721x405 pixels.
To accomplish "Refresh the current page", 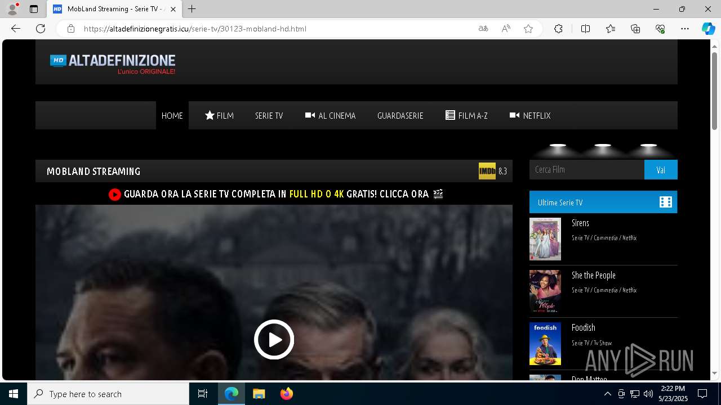I will click(x=41, y=29).
